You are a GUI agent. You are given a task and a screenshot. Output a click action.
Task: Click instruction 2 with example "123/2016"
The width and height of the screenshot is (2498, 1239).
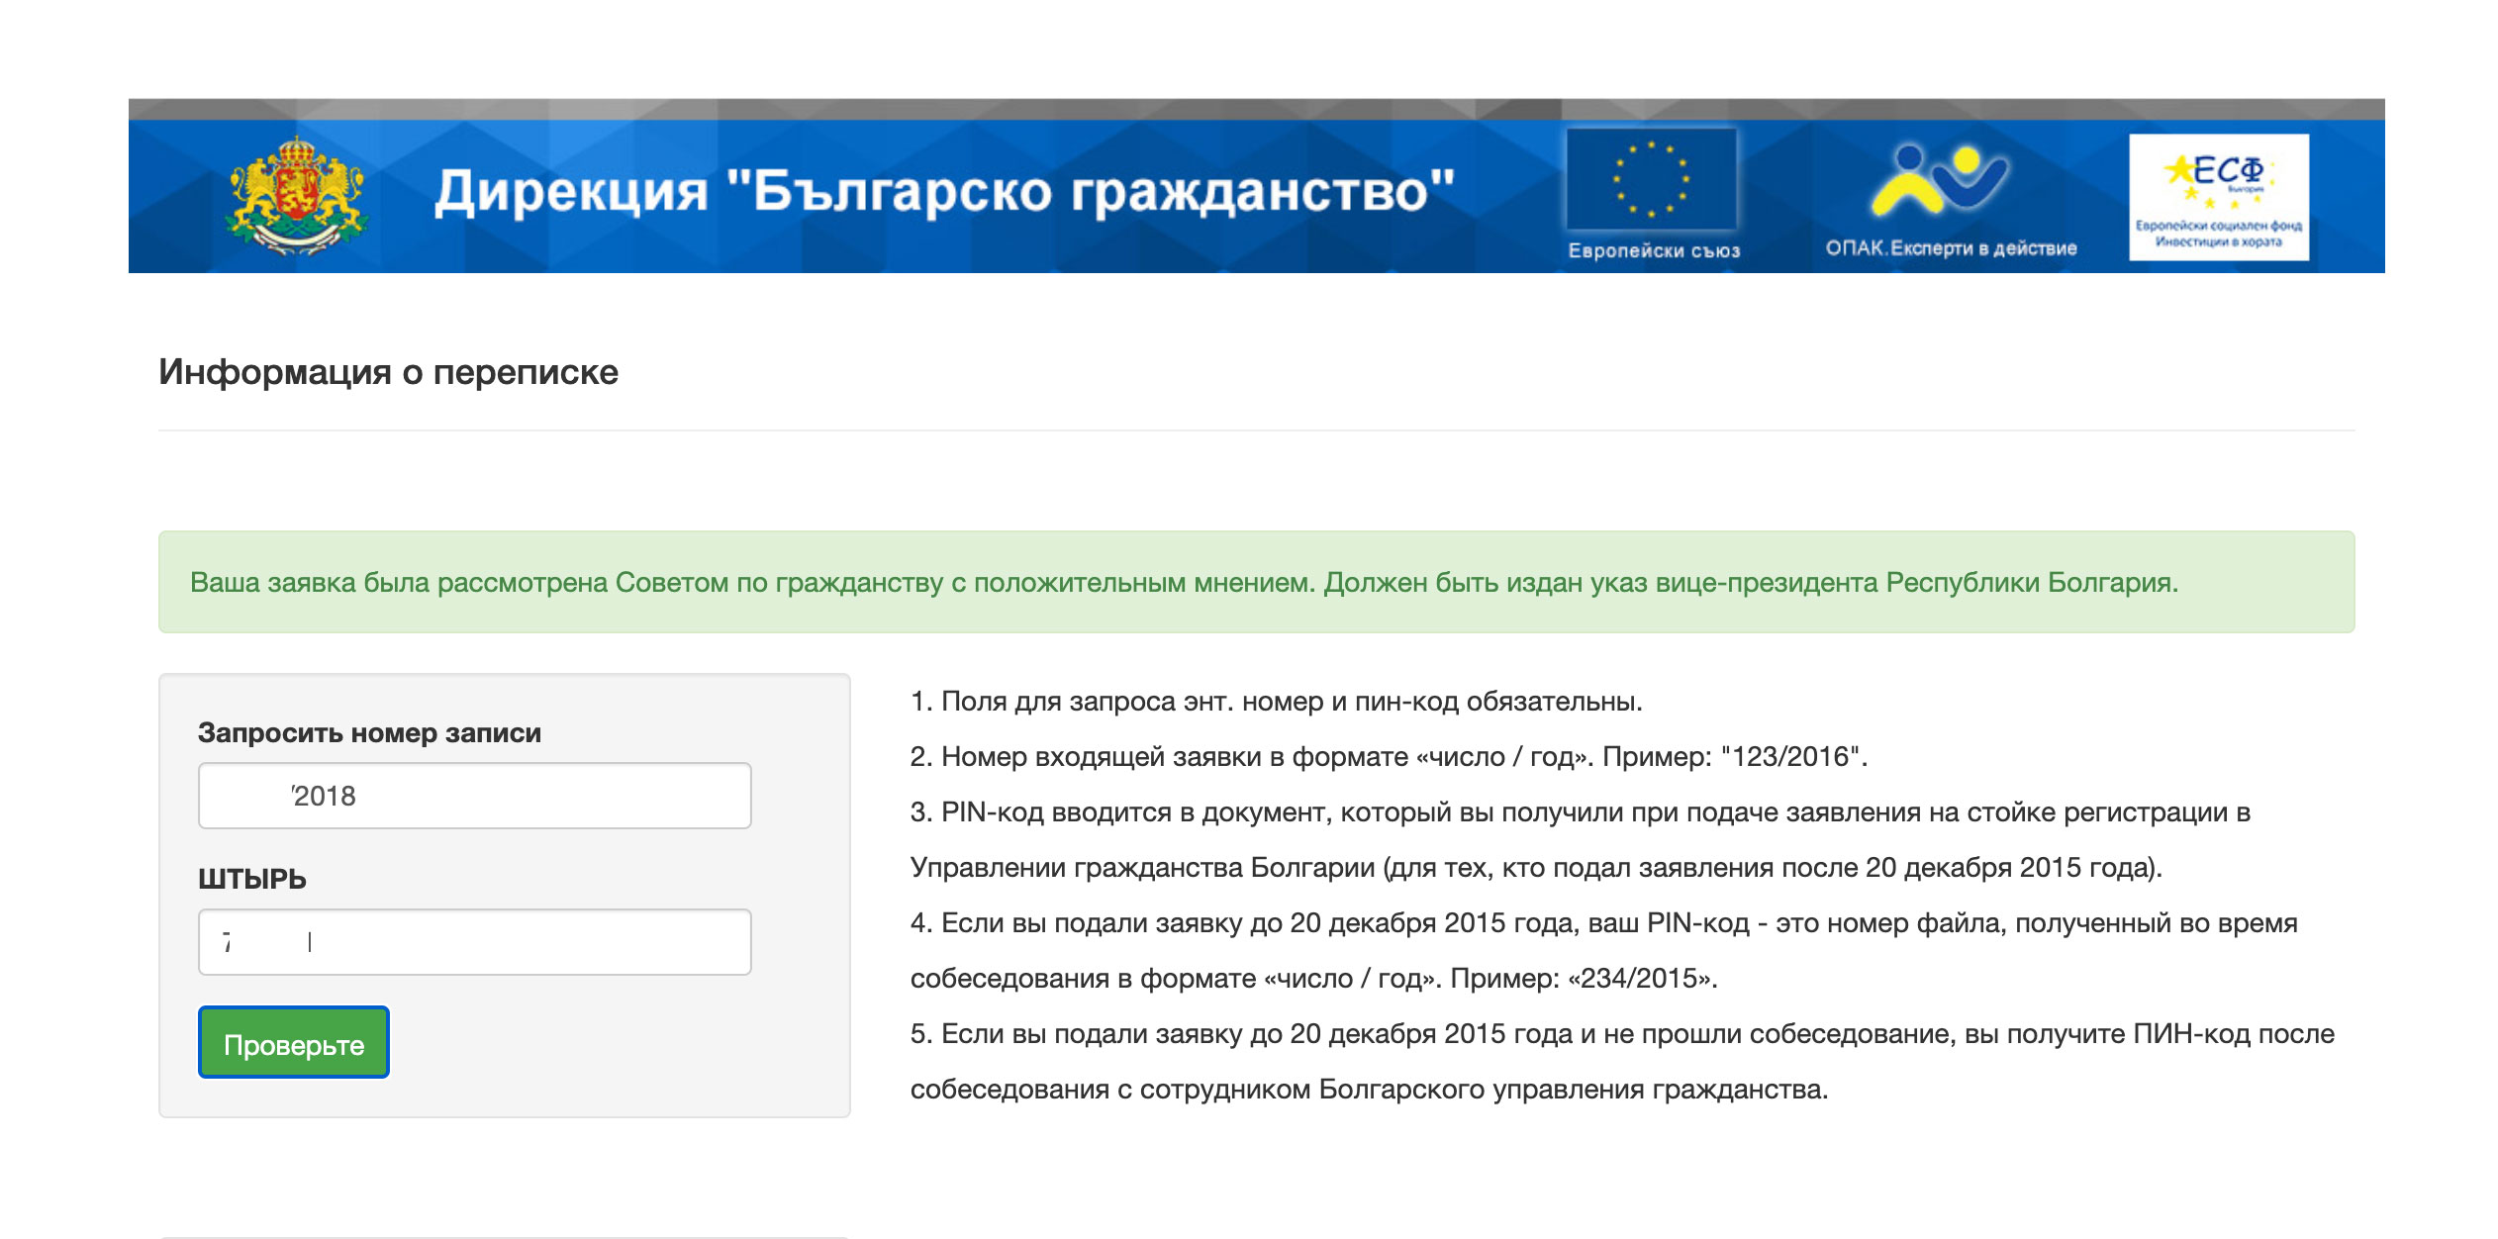coord(1388,757)
